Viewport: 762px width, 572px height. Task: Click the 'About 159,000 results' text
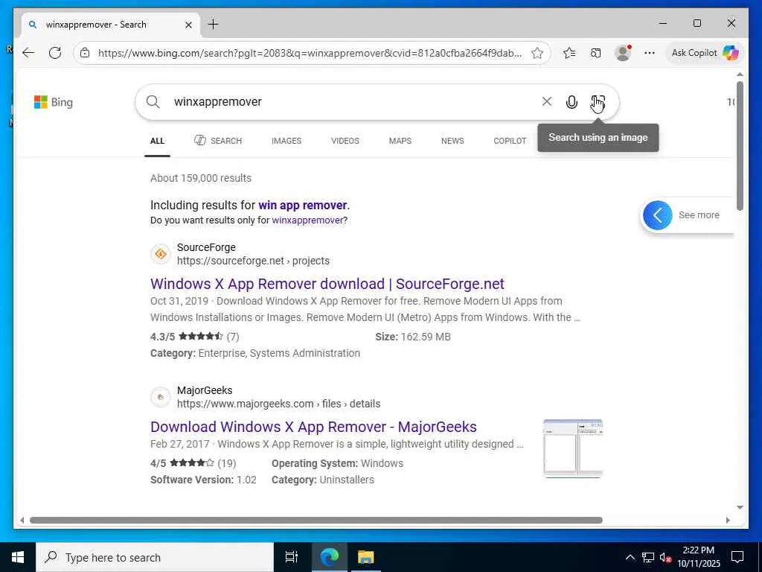pos(201,178)
